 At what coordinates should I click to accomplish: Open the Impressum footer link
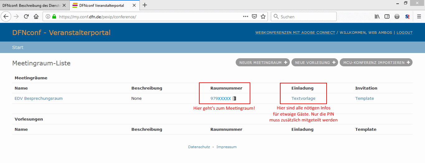pyautogui.click(x=226, y=147)
